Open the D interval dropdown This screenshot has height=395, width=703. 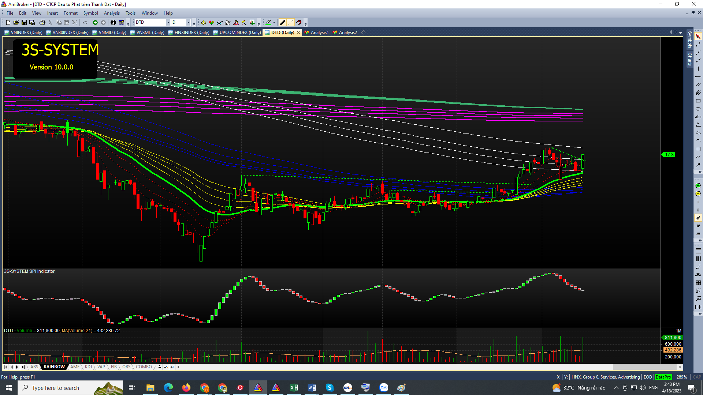click(188, 22)
